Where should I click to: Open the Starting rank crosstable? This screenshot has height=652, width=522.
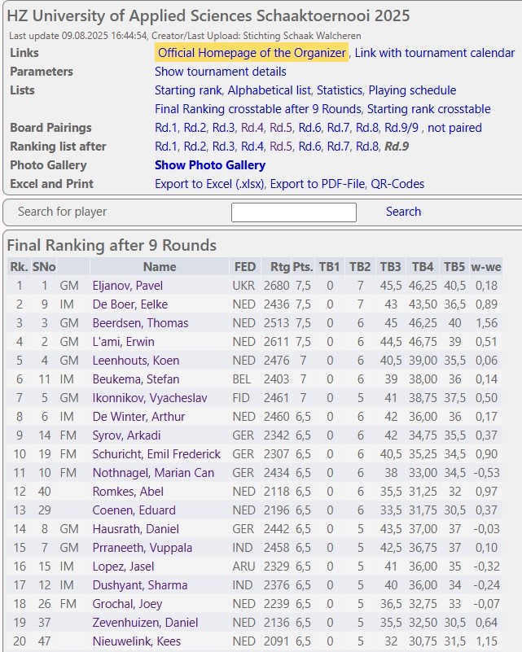[429, 109]
